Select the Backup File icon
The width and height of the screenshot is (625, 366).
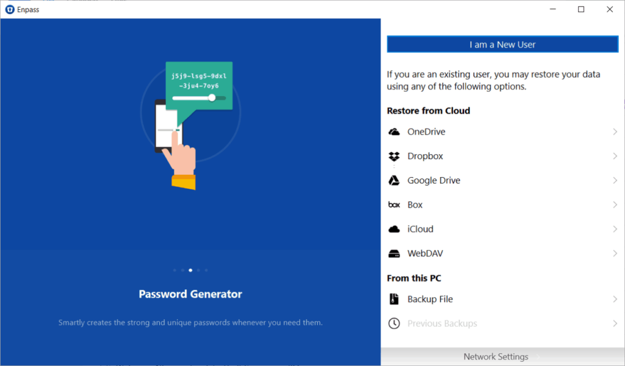click(x=394, y=299)
